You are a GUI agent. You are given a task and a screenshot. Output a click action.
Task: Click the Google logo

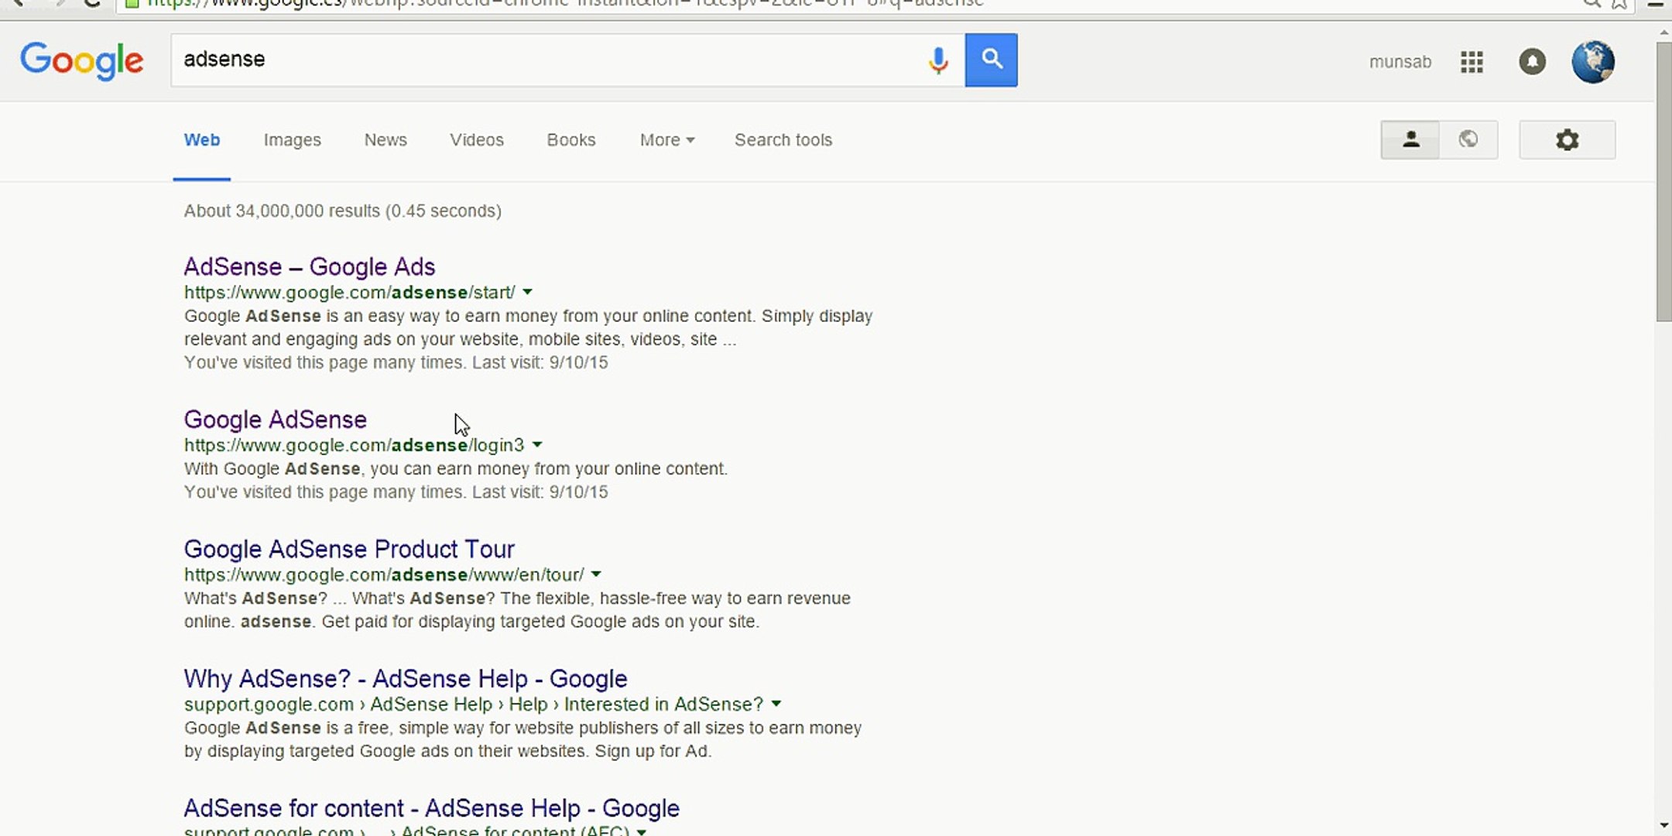coord(81,60)
